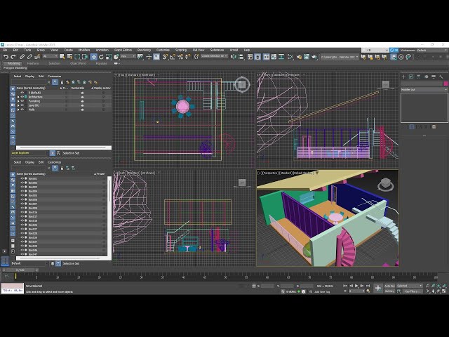
Task: Open the Modifiers menu
Action: pyautogui.click(x=84, y=50)
